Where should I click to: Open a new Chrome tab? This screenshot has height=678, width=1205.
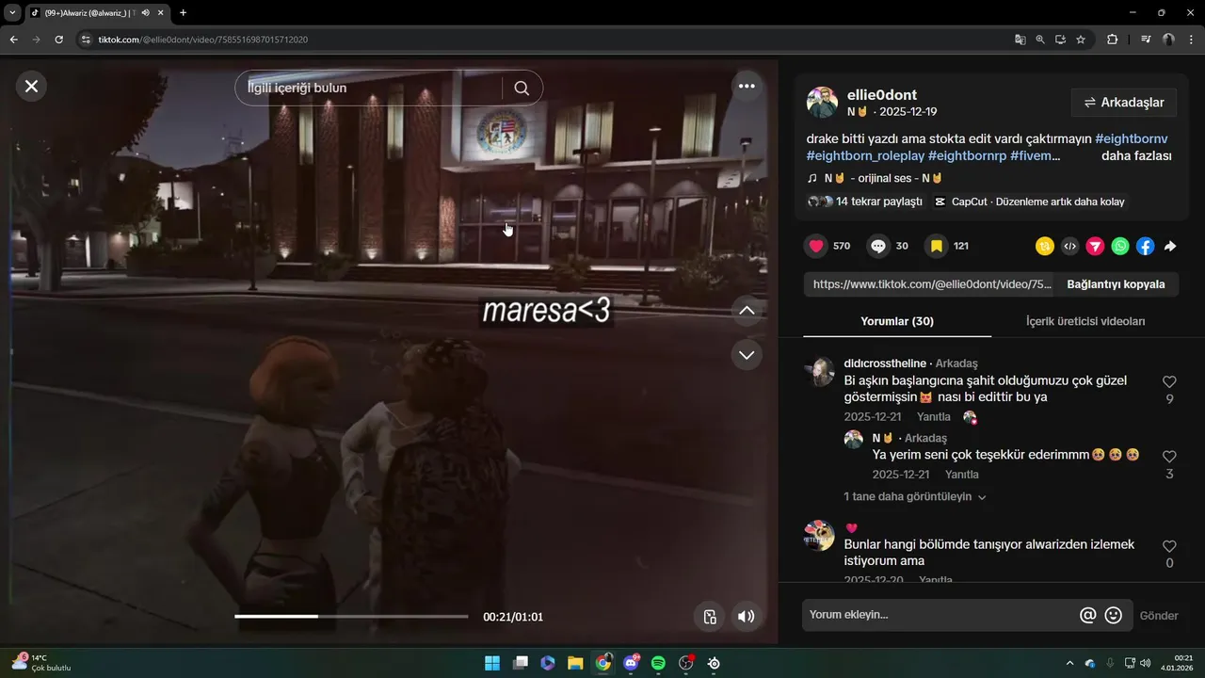[x=183, y=12]
